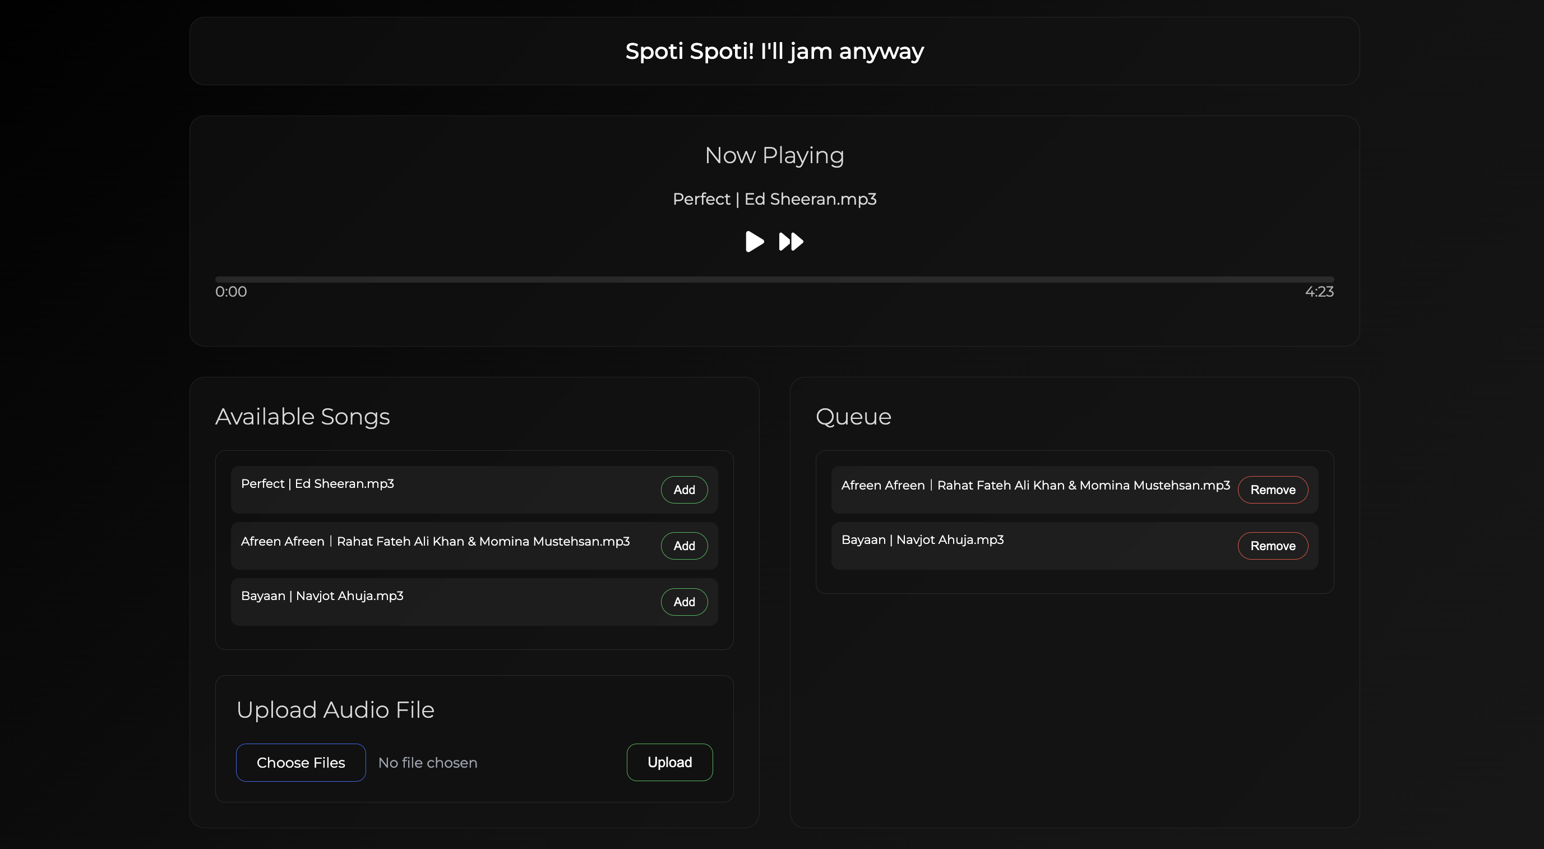Add Bayaan by Navjot Ahuja to queue
This screenshot has height=849, width=1544.
click(684, 602)
